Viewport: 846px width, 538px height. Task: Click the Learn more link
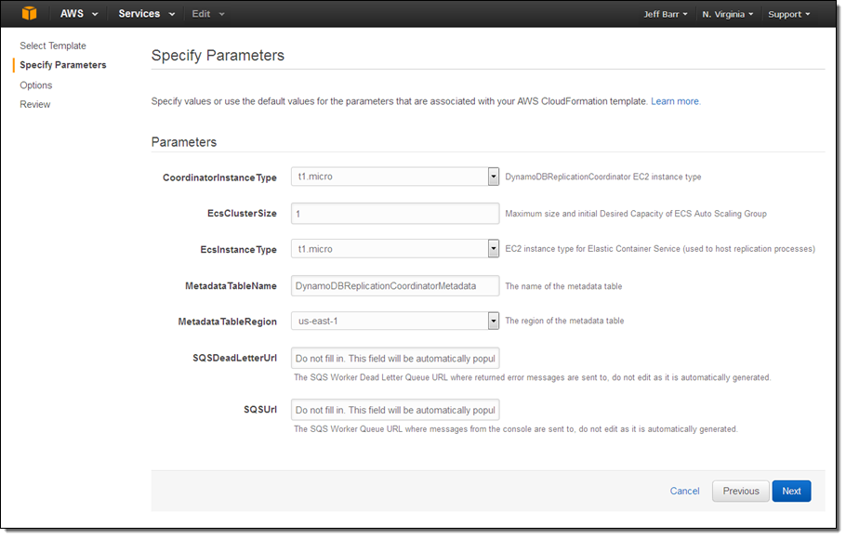(675, 101)
